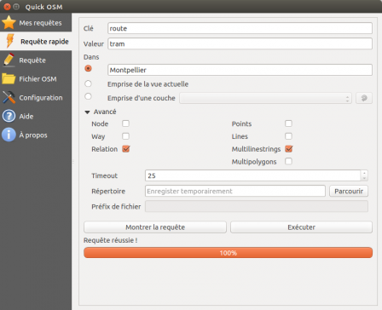Close the Quick OSM window
This screenshot has height=310, width=382.
pyautogui.click(x=7, y=7)
